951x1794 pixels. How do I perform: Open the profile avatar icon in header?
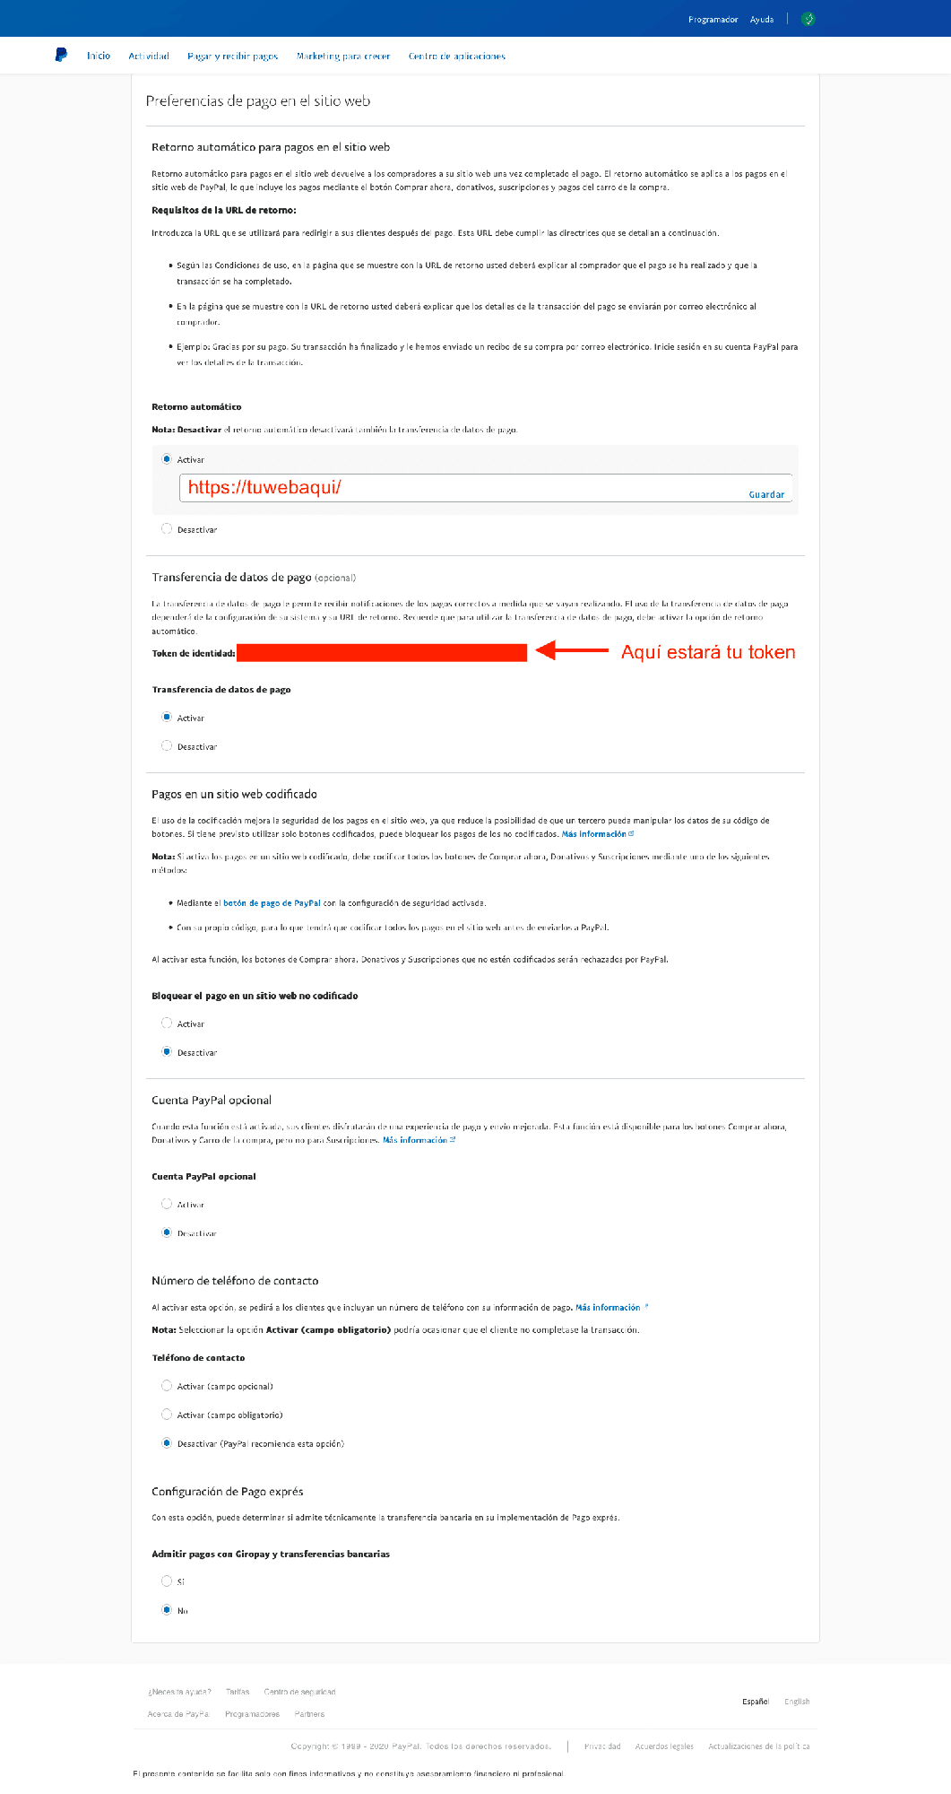[x=808, y=19]
